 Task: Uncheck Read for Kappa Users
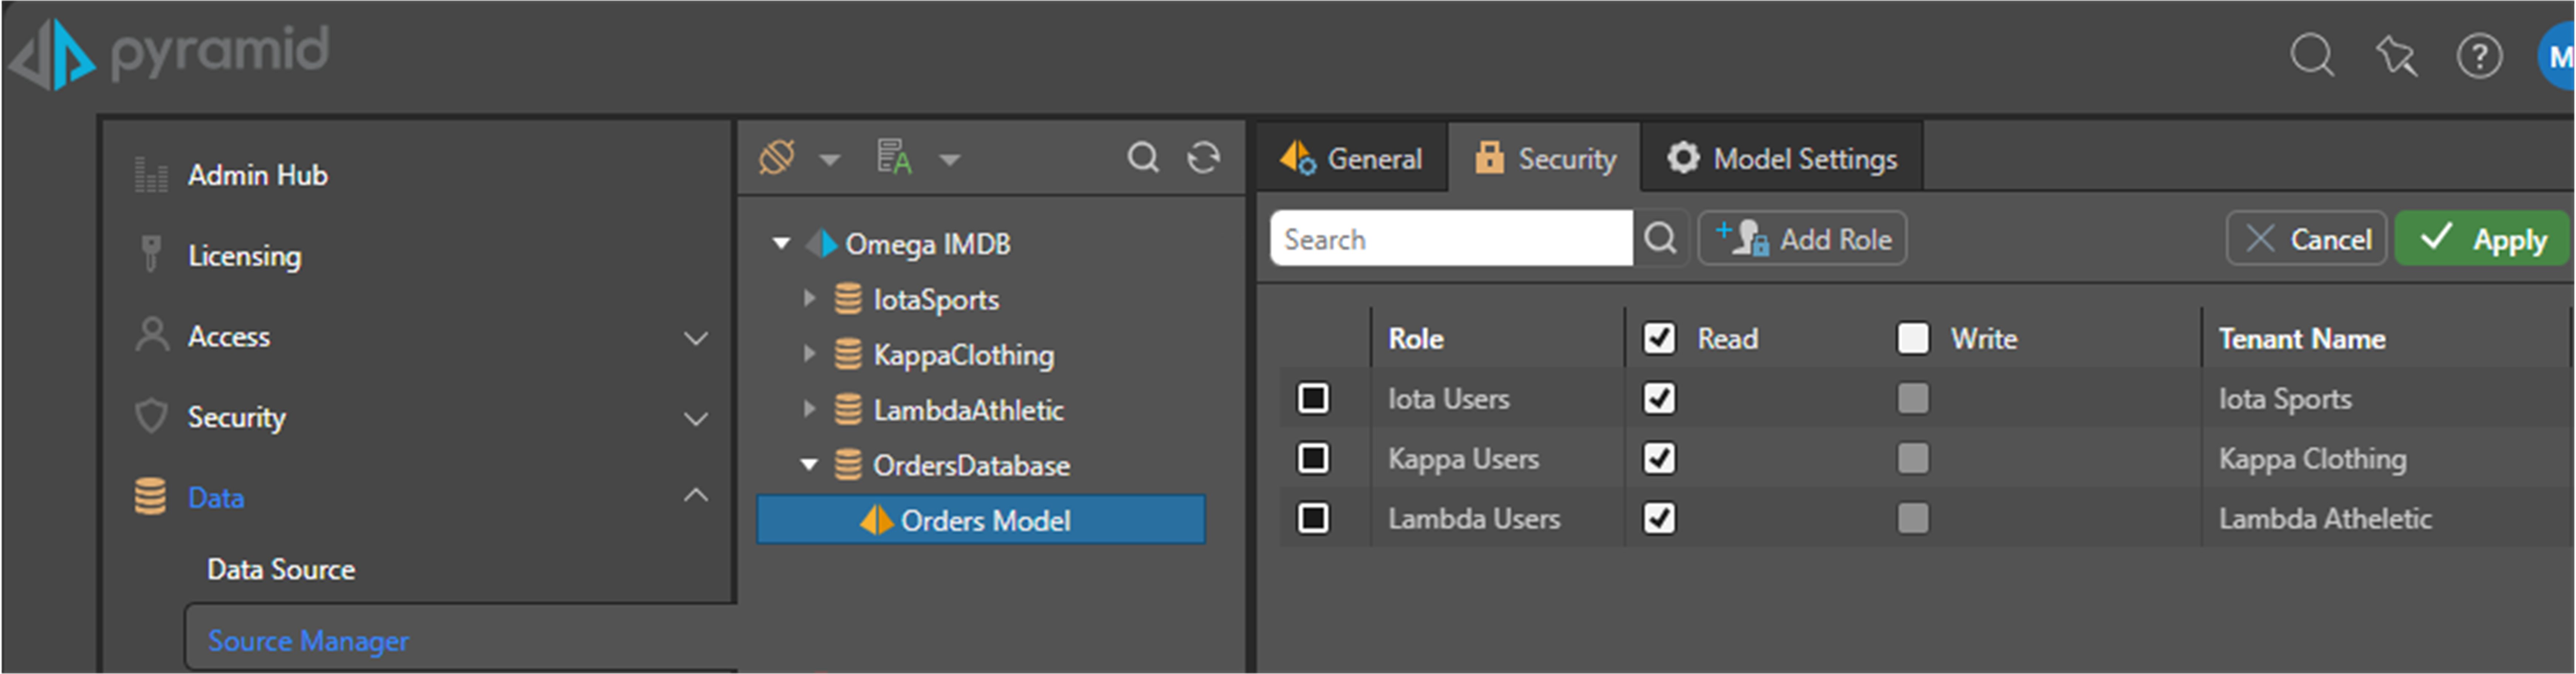click(1659, 458)
